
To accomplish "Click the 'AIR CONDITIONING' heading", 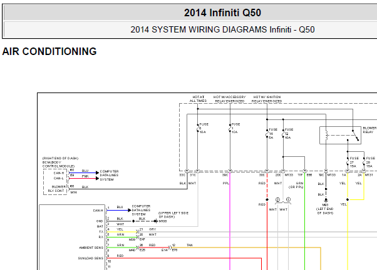I will (49, 51).
